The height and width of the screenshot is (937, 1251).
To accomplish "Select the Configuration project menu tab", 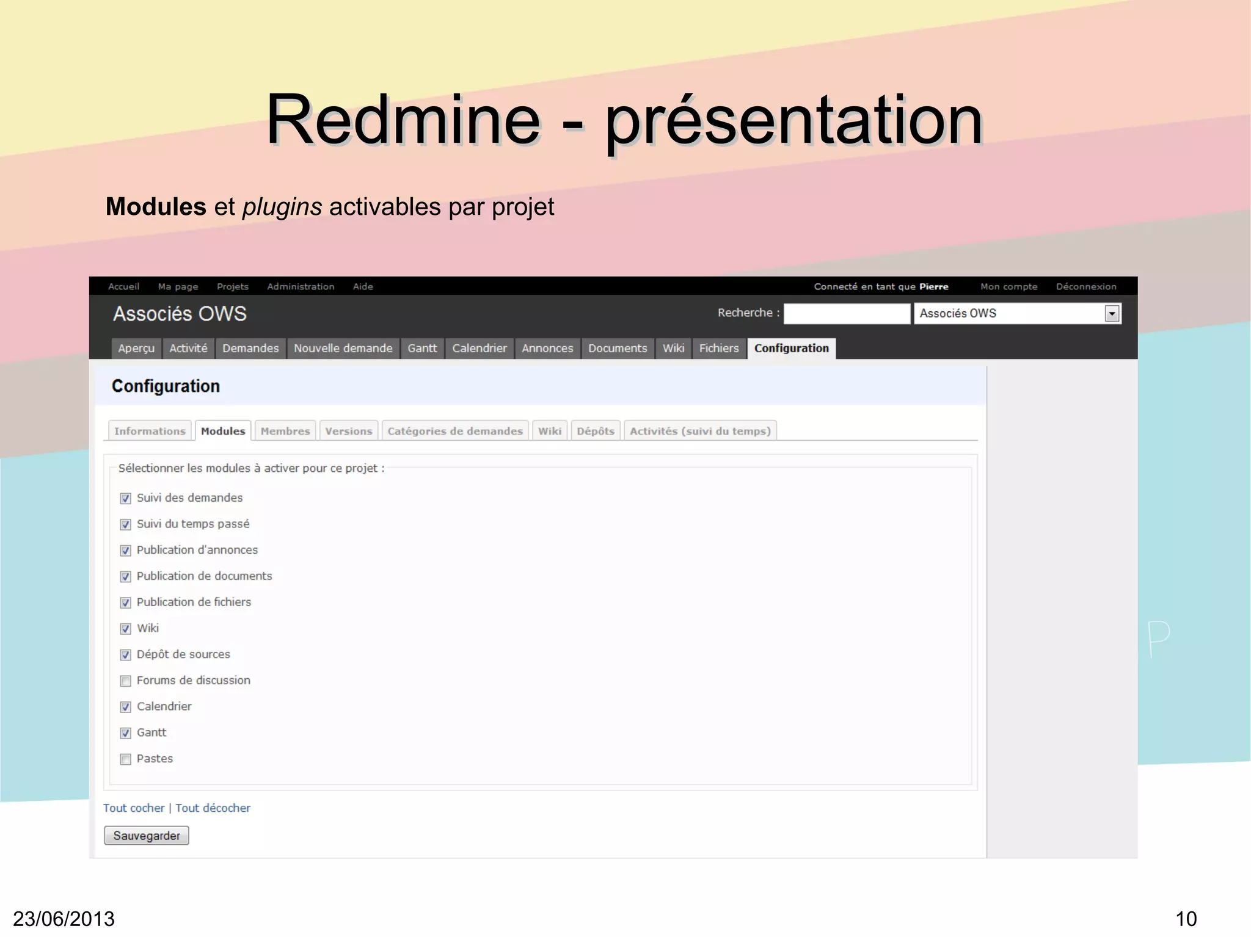I will 791,349.
